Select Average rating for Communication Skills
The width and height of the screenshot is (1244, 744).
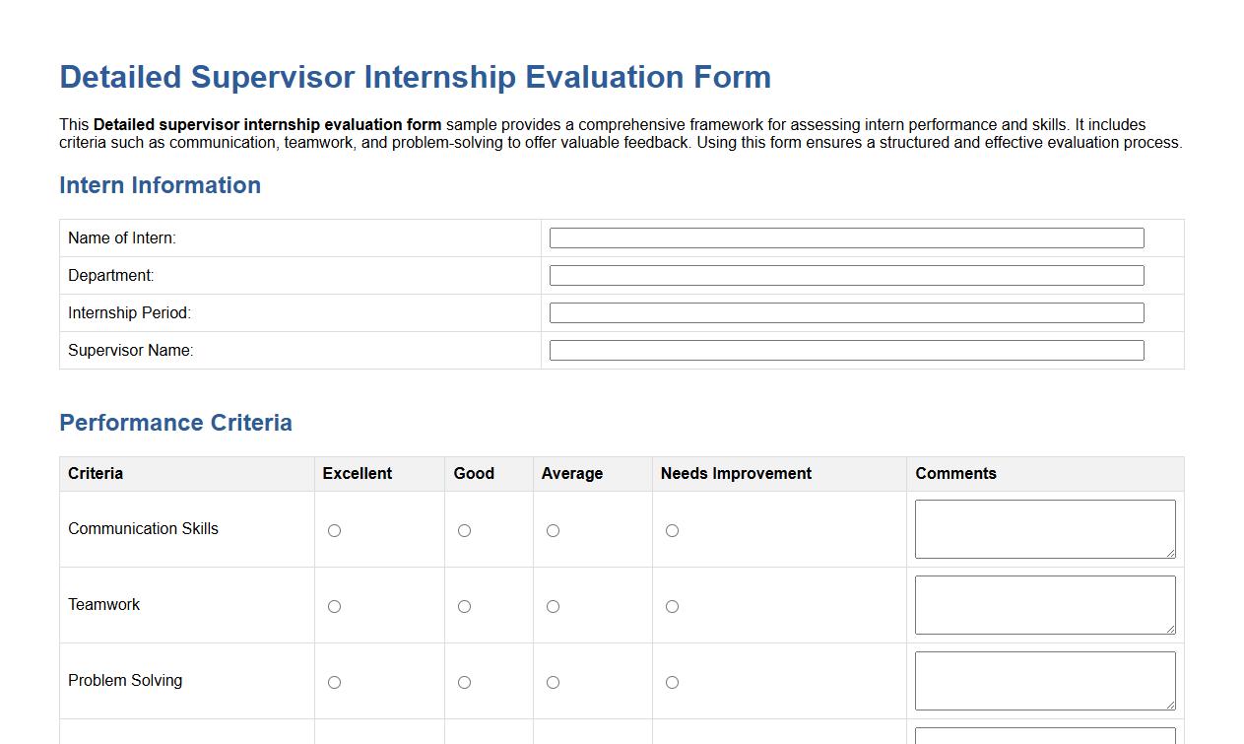(x=553, y=530)
